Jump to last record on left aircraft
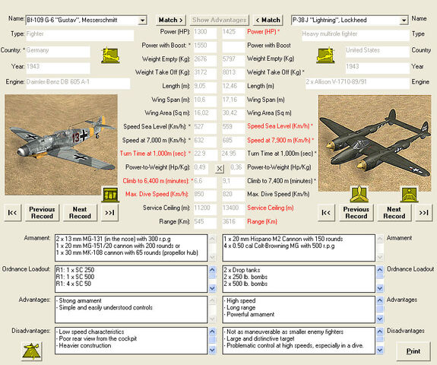The width and height of the screenshot is (437, 365). pyautogui.click(x=109, y=213)
